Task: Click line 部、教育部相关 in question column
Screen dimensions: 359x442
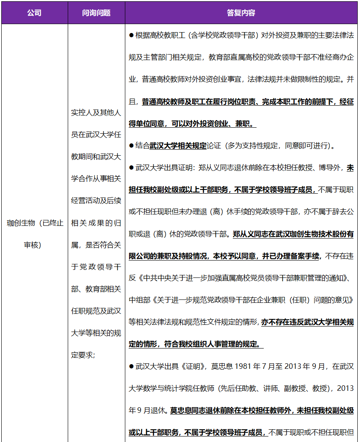Action: 96,289
